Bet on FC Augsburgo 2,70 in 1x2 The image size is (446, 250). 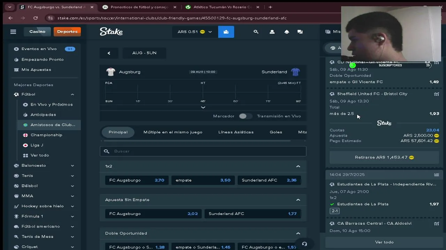click(x=137, y=180)
